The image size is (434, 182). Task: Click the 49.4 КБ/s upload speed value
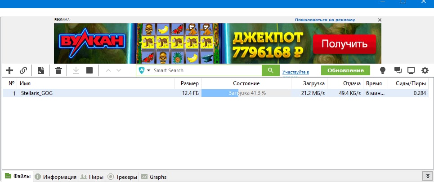click(349, 93)
